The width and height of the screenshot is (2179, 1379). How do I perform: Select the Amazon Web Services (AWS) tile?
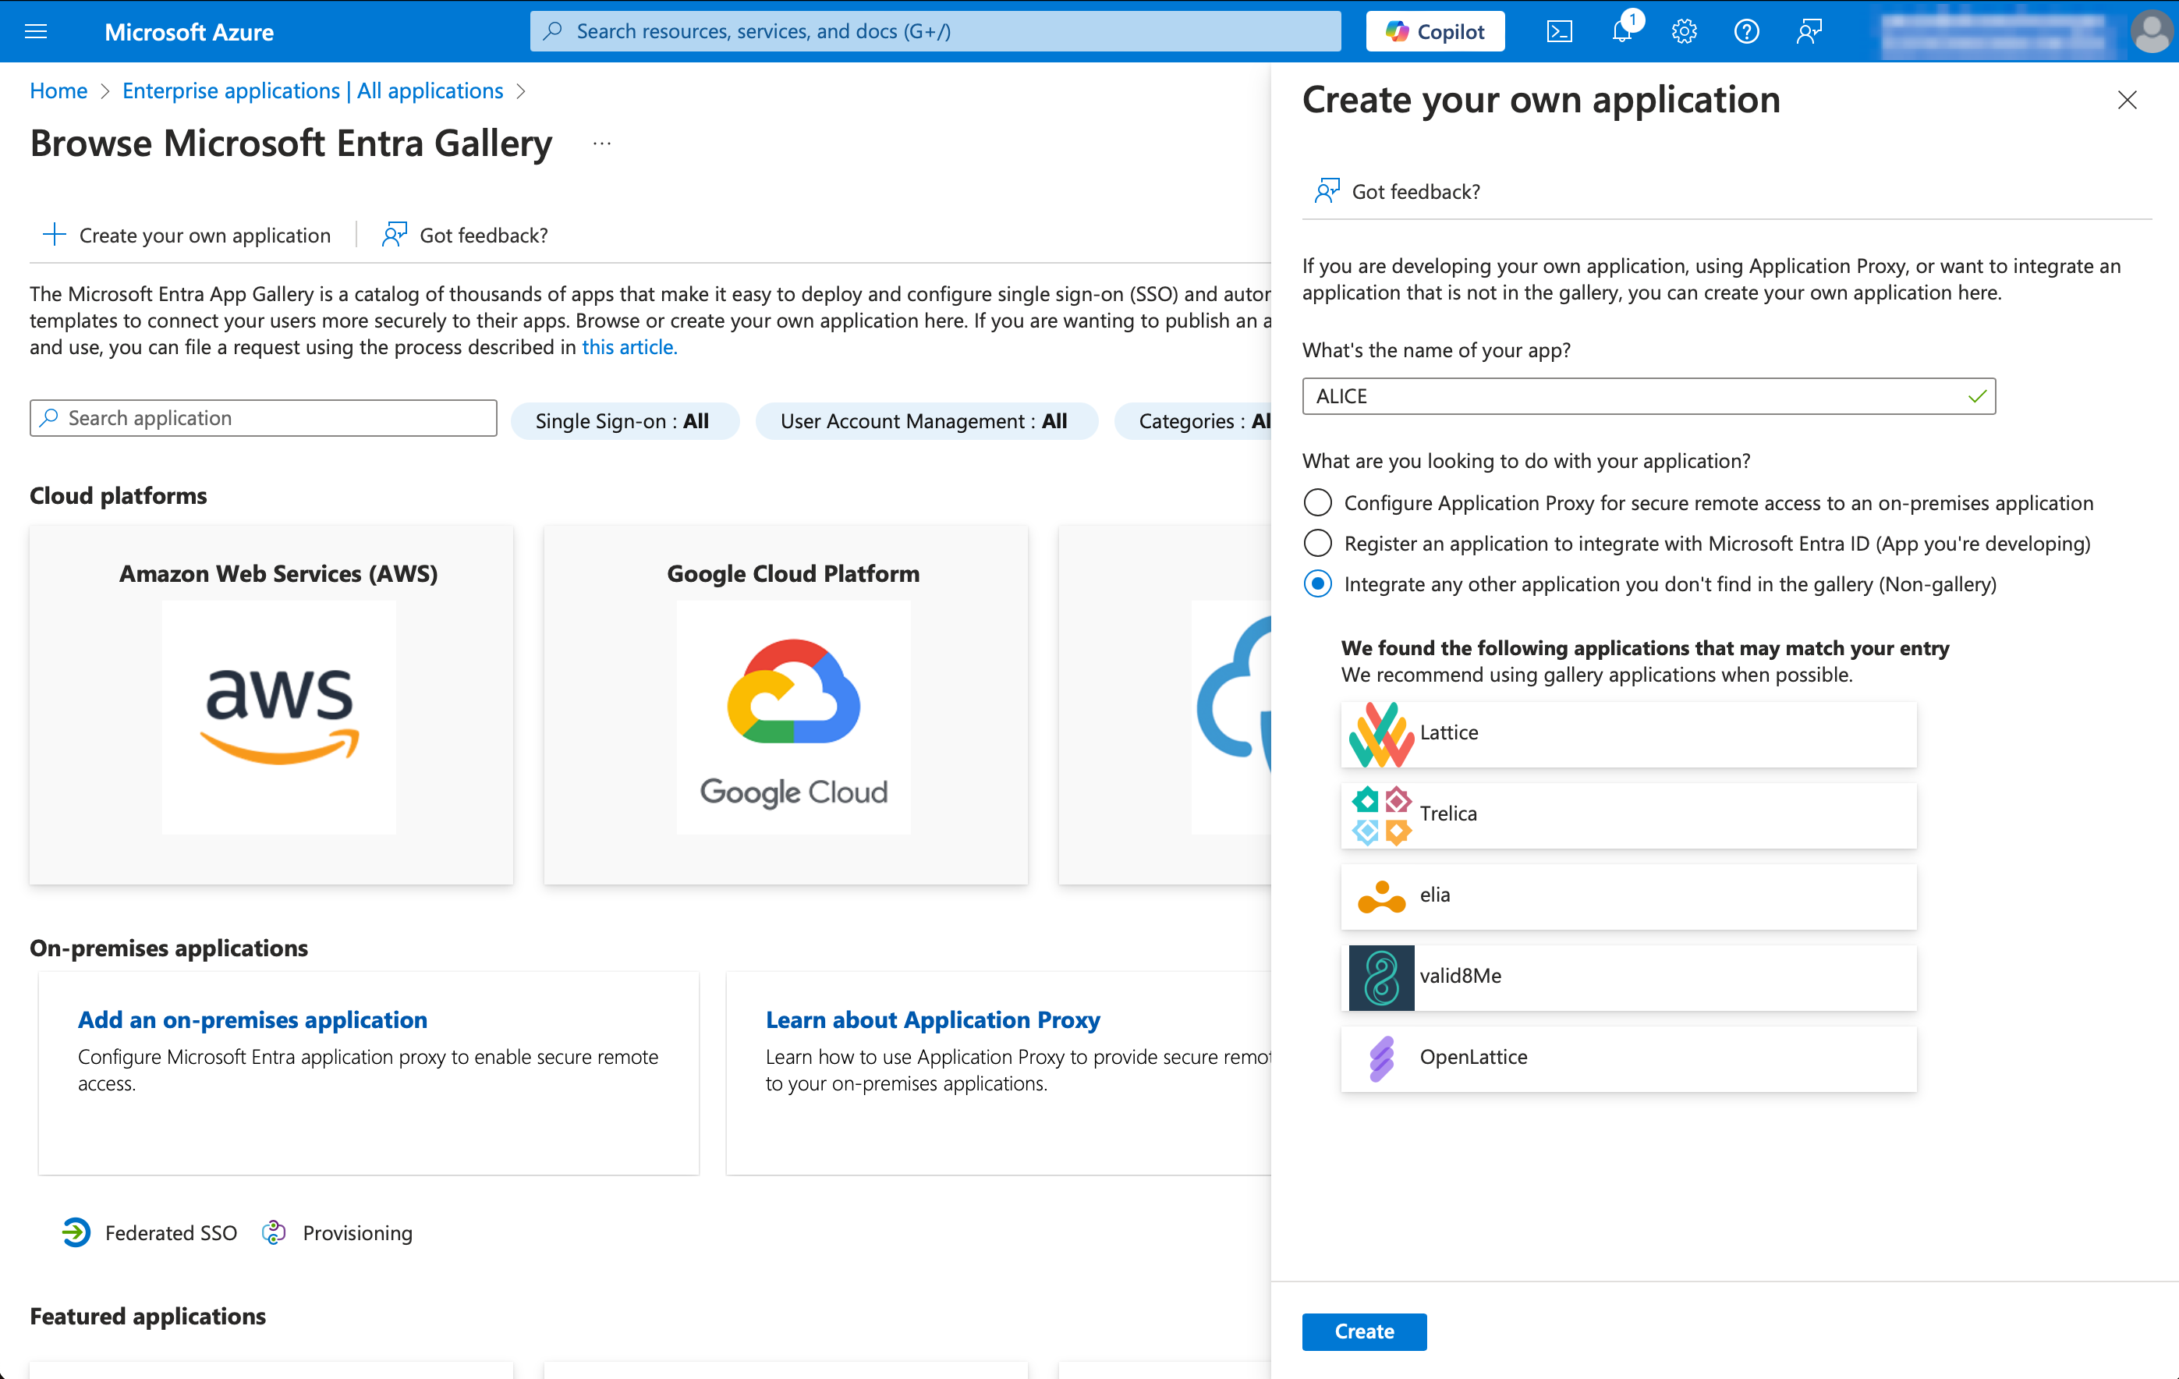(x=271, y=704)
